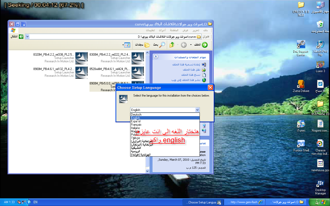
Task: Open the تحرير (Edit) menu
Action: (196, 30)
